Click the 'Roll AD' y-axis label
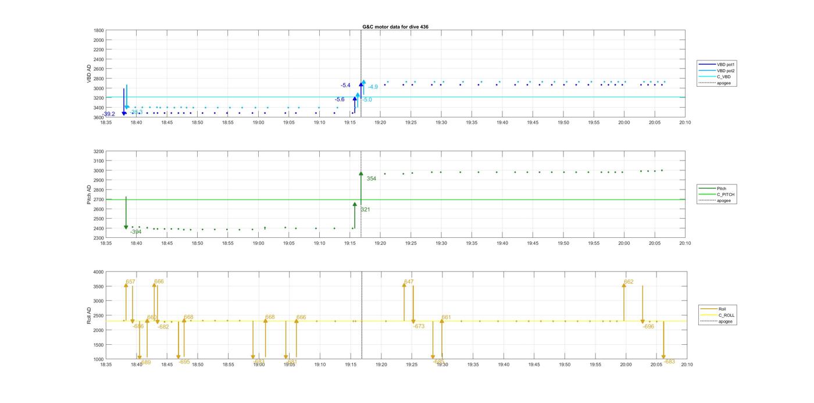 point(89,315)
